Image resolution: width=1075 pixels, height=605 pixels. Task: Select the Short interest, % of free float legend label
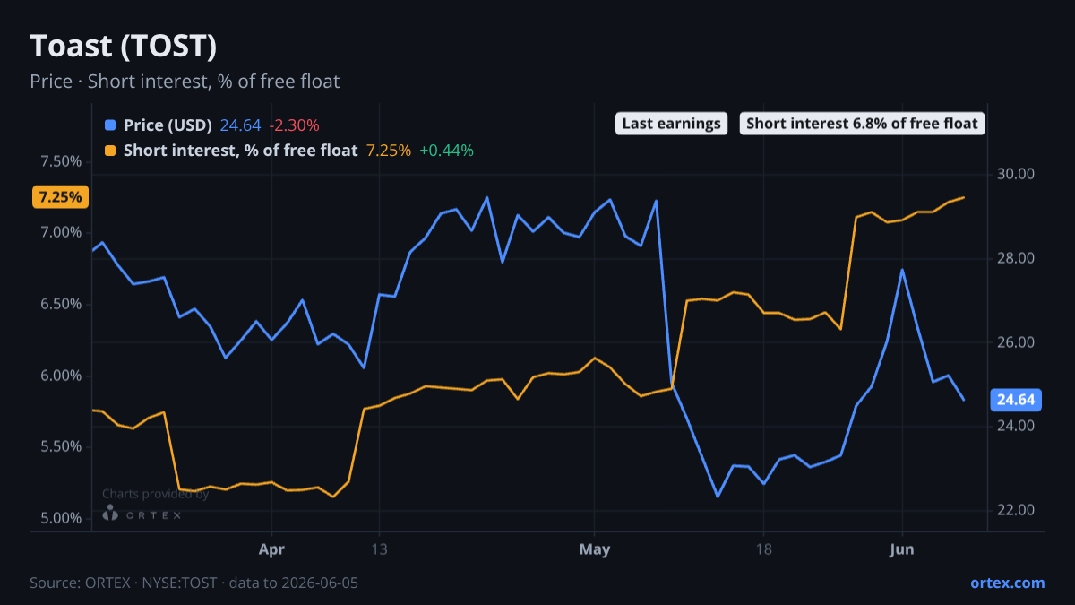pos(241,151)
